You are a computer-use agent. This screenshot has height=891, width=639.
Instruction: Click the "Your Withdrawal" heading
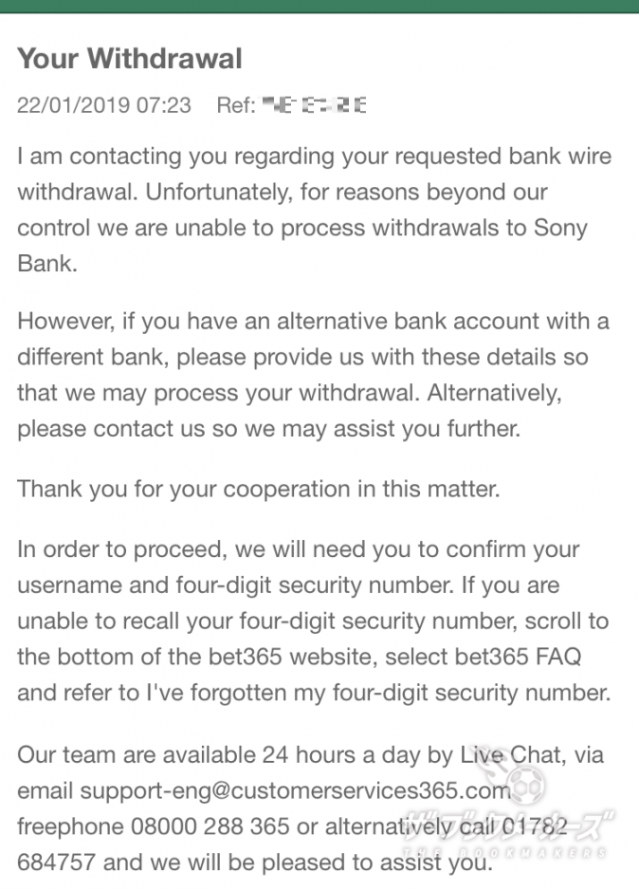[130, 59]
